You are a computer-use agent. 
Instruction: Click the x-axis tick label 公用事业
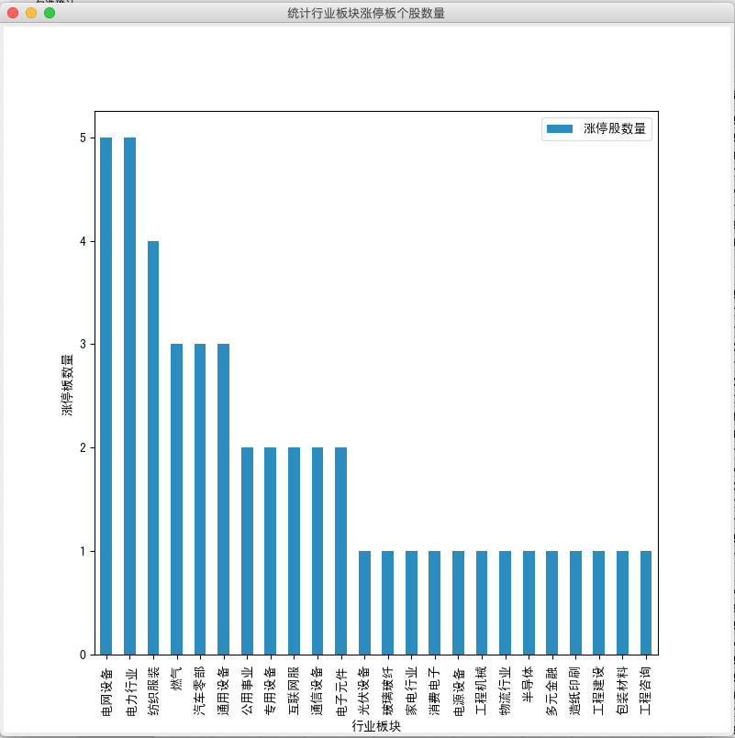coord(248,691)
